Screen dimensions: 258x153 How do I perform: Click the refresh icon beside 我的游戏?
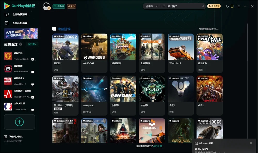coord(21,44)
